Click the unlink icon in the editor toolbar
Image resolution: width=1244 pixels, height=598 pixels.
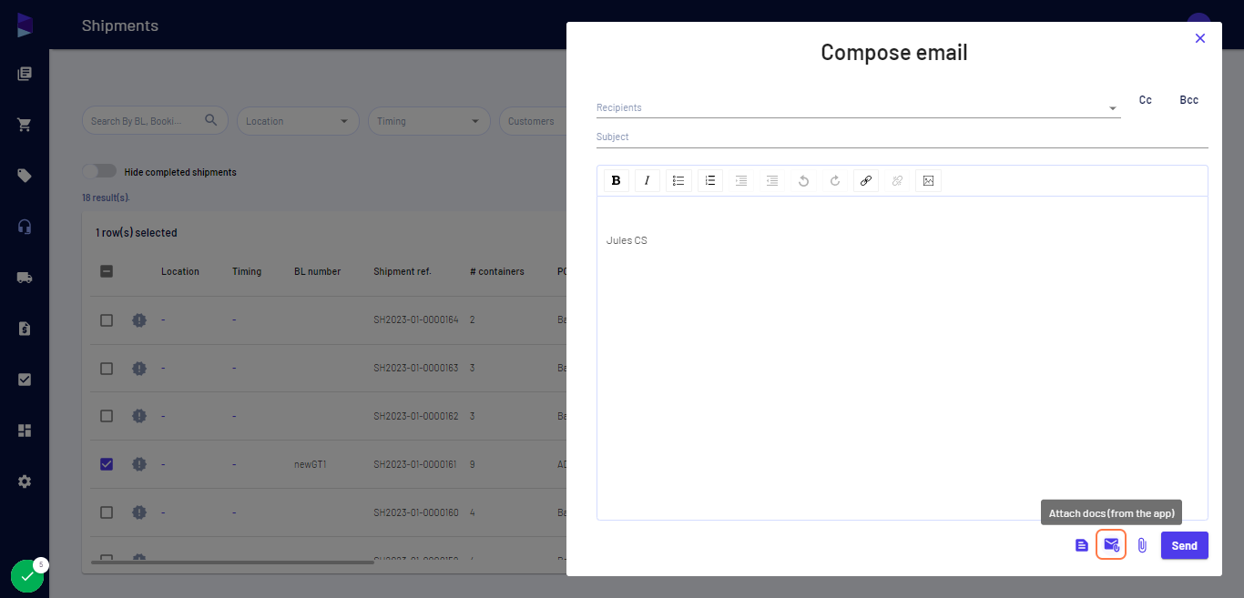(x=897, y=180)
